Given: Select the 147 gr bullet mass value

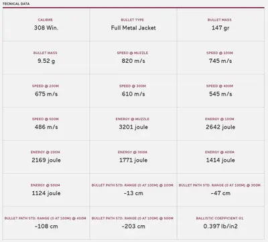Looking at the screenshot, I should click(220, 28).
